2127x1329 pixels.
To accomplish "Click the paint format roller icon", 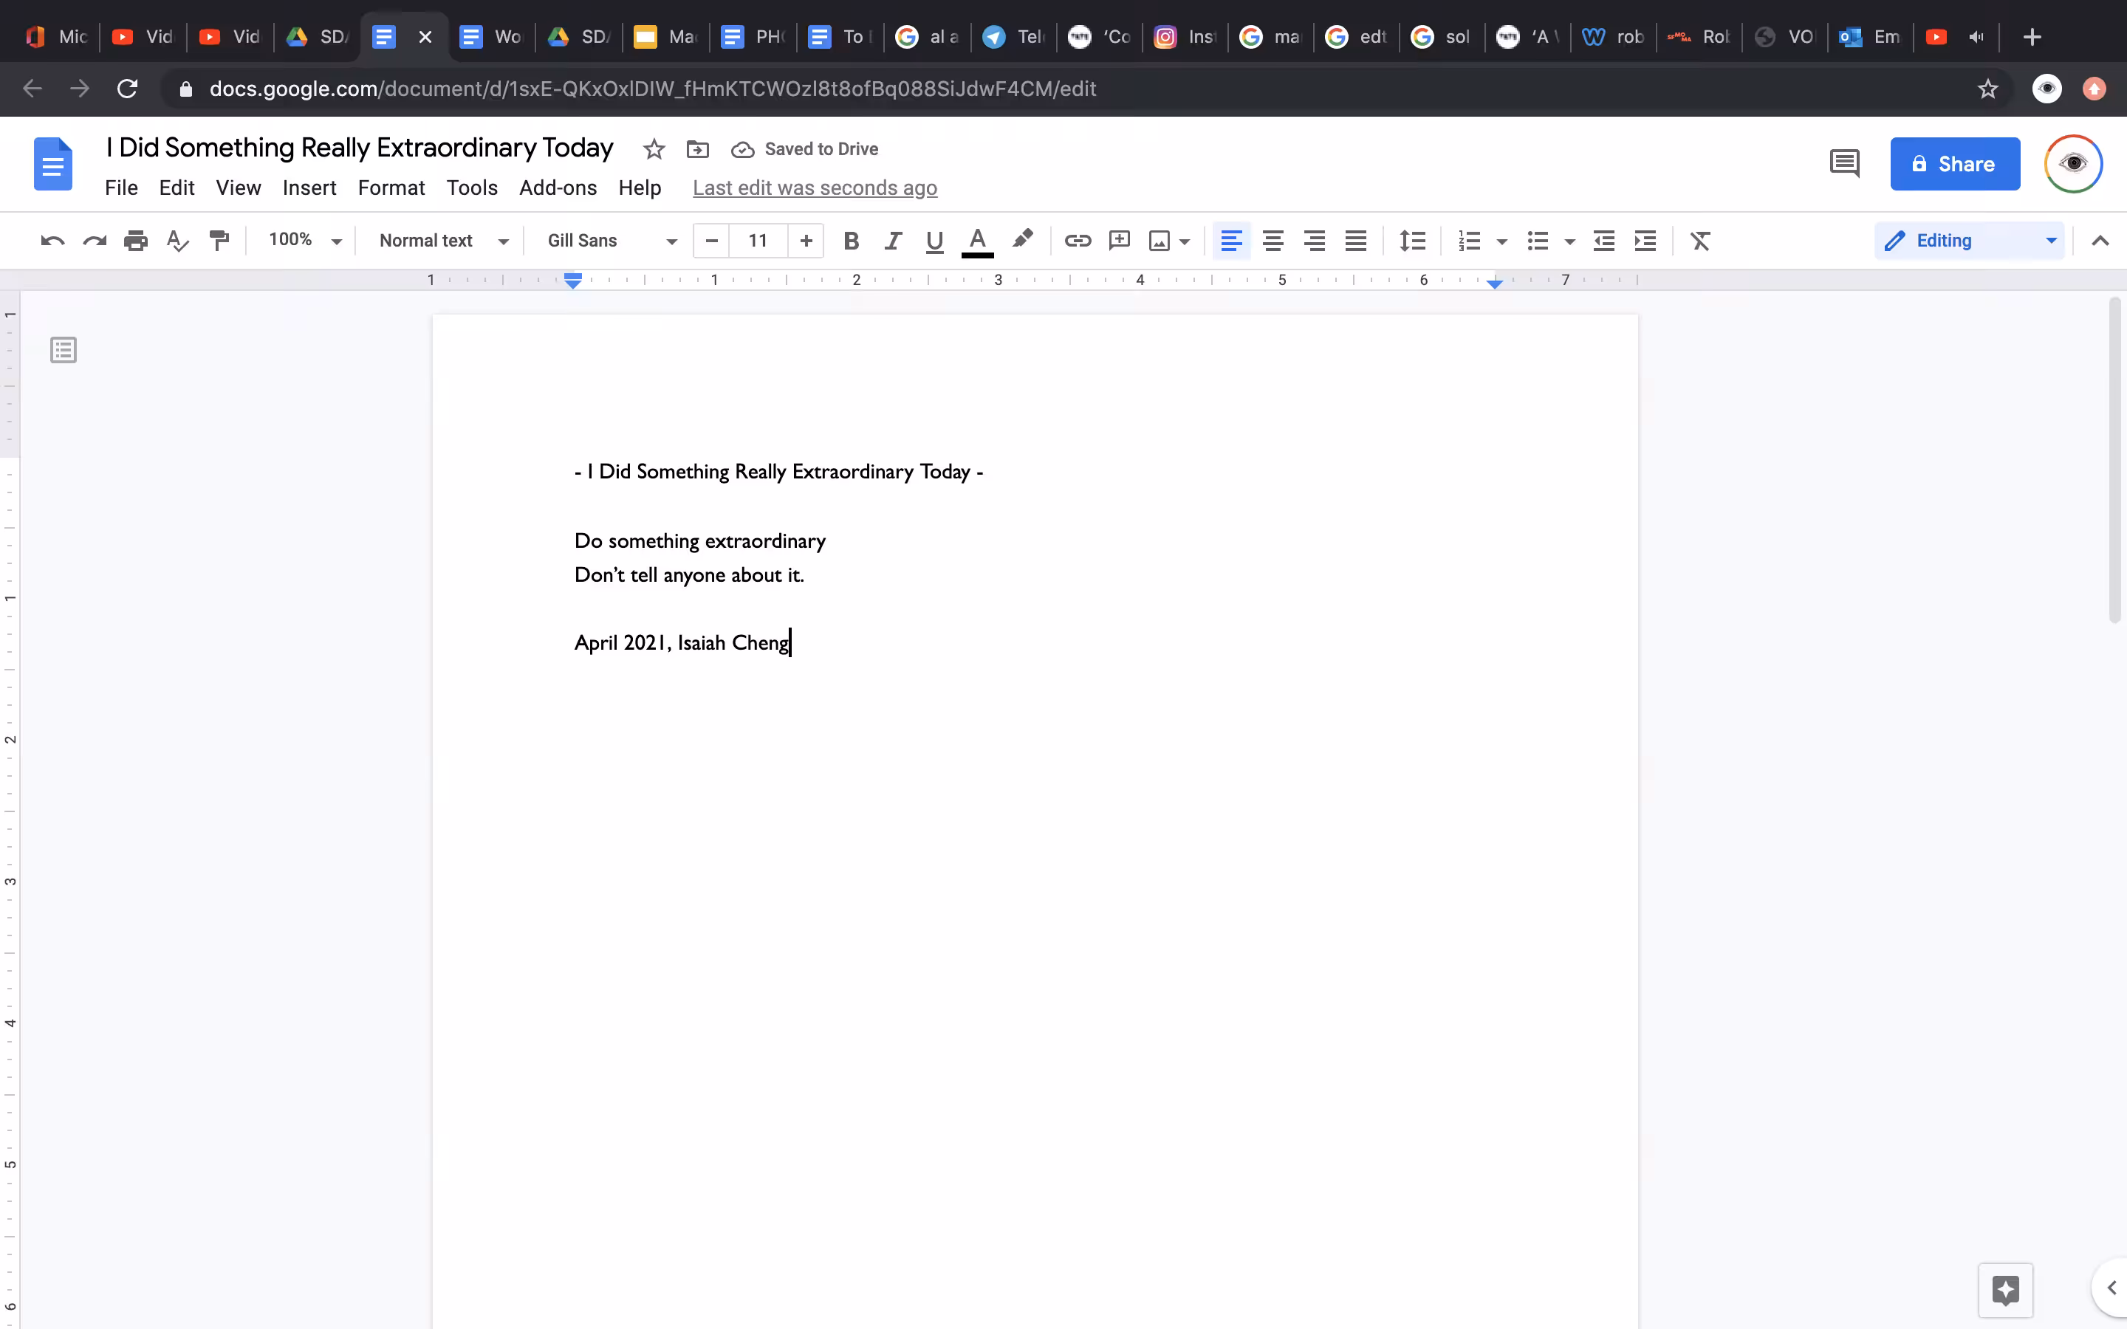I will (x=219, y=240).
